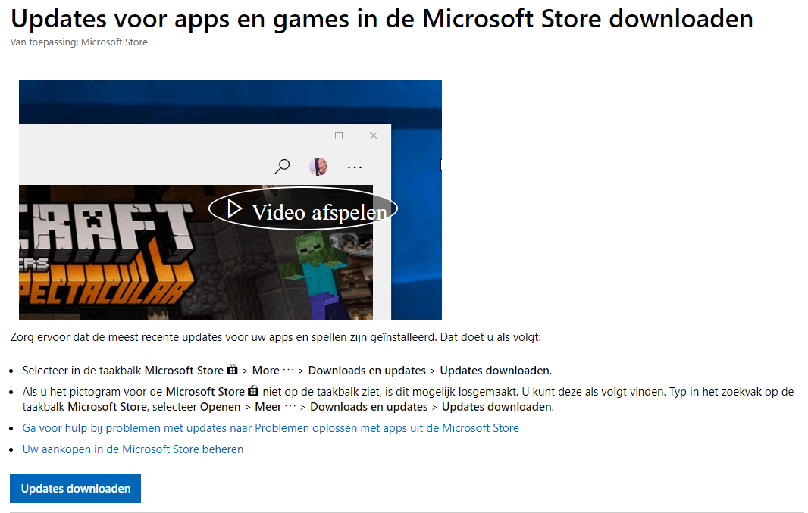The width and height of the screenshot is (808, 513).
Task: Click the Store bag icon in first bullet
Action: 233,369
